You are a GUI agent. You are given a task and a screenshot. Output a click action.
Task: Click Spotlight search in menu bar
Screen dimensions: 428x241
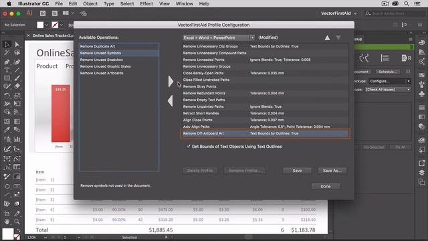tap(407, 3)
